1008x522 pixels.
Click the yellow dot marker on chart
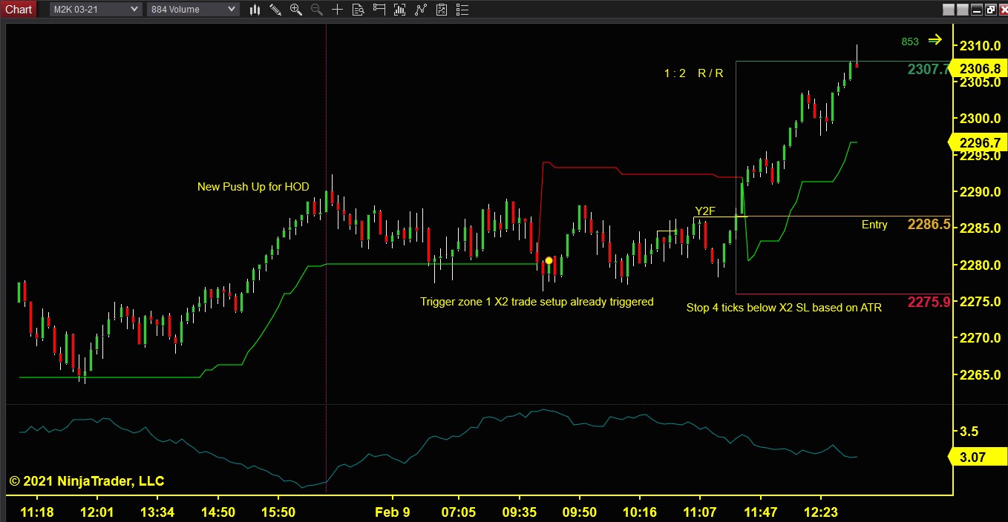(x=549, y=260)
